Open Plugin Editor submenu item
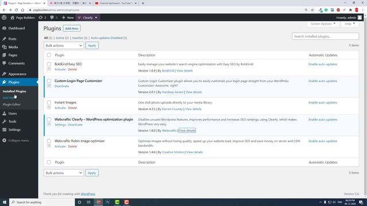The image size is (367, 206). click(11, 104)
